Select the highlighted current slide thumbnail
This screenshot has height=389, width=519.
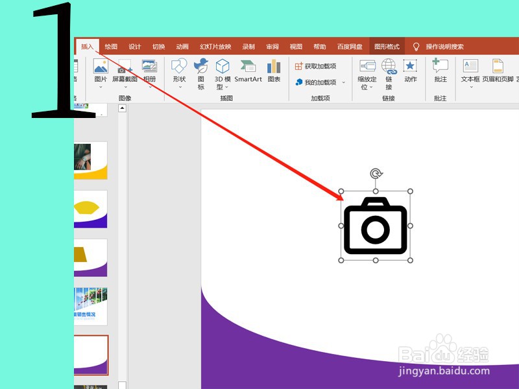[x=91, y=355]
